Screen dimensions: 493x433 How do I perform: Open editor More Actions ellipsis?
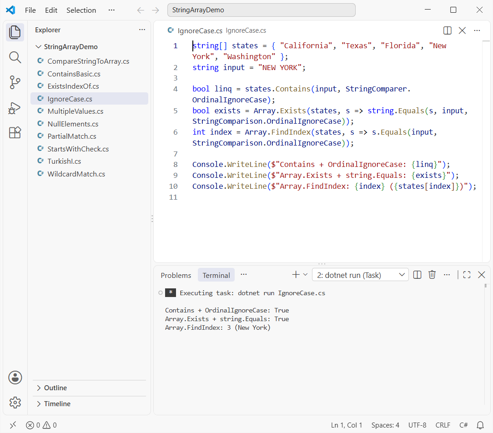(477, 30)
